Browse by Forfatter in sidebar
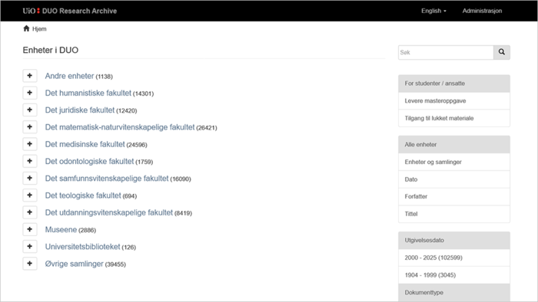Screen dimensions: 538x302 point(454,197)
